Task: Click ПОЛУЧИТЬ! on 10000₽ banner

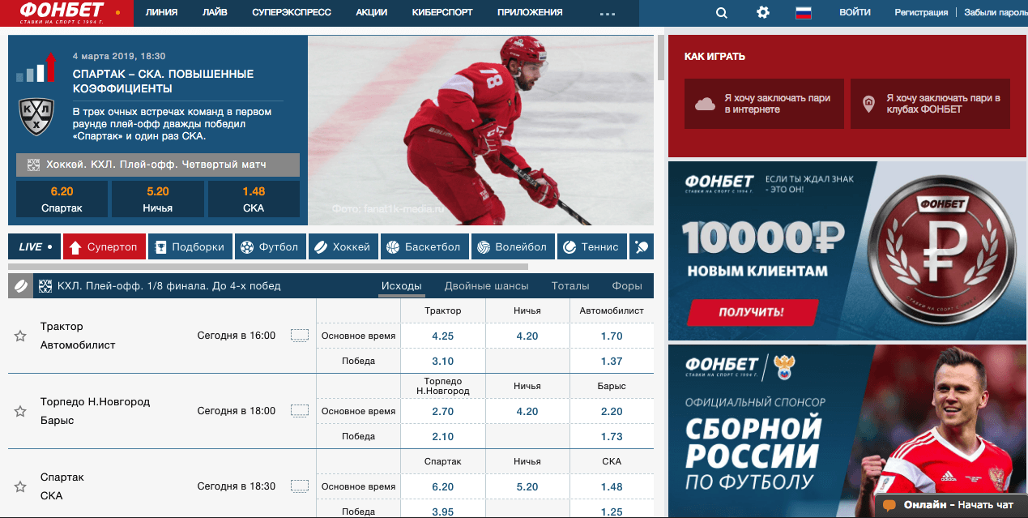Action: pos(753,312)
